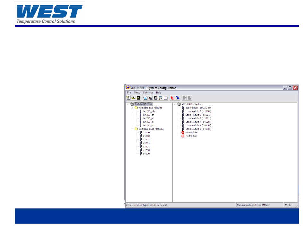Click the last greyed-out toolbar icon
Image resolution: width=305 pixels, height=229 pixels.
click(x=189, y=98)
